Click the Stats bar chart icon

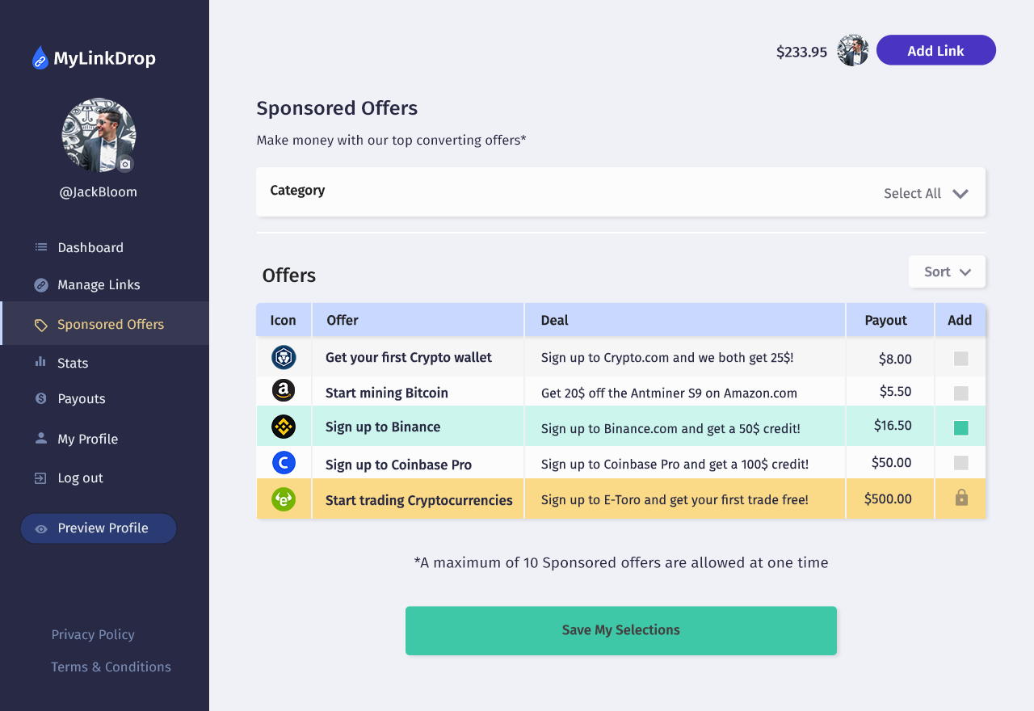tap(40, 362)
